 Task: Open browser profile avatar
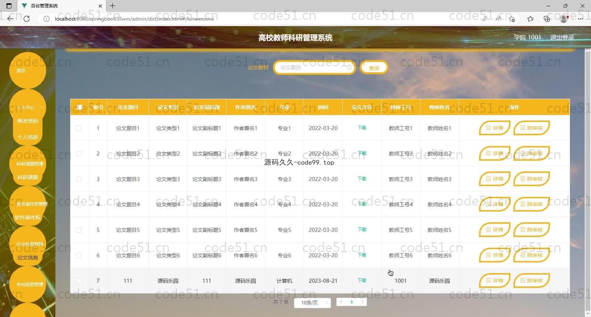(564, 19)
